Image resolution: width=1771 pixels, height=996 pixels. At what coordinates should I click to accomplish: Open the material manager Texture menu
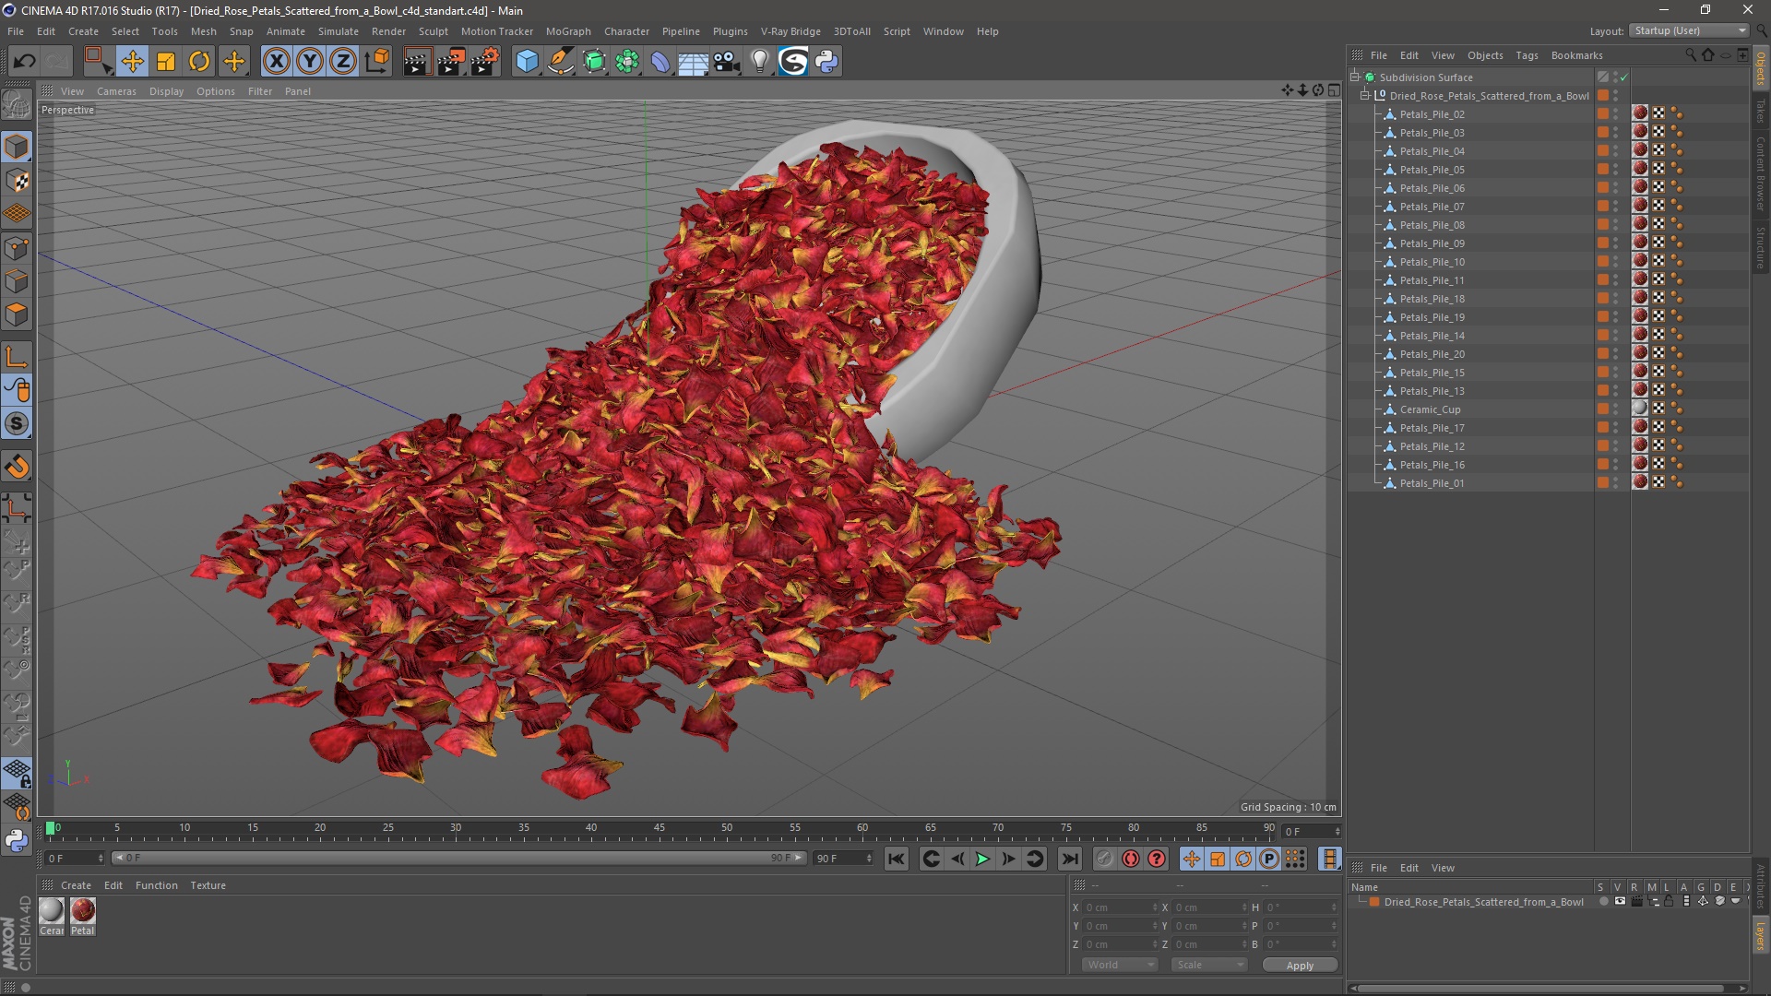[208, 885]
